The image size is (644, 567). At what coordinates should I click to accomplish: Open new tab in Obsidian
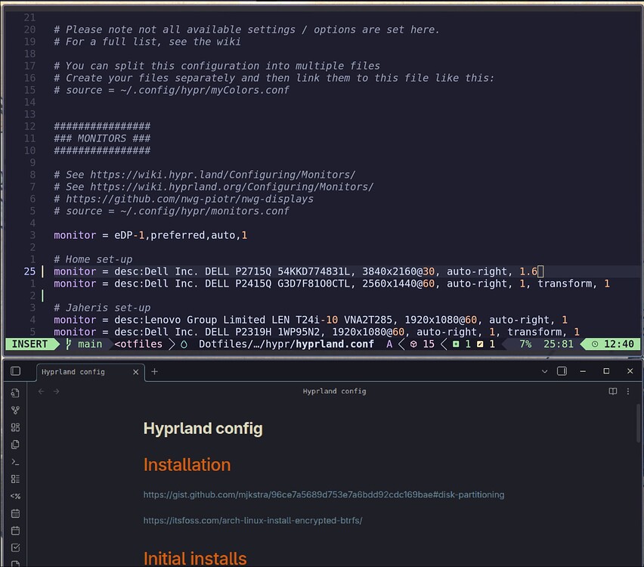(x=154, y=371)
